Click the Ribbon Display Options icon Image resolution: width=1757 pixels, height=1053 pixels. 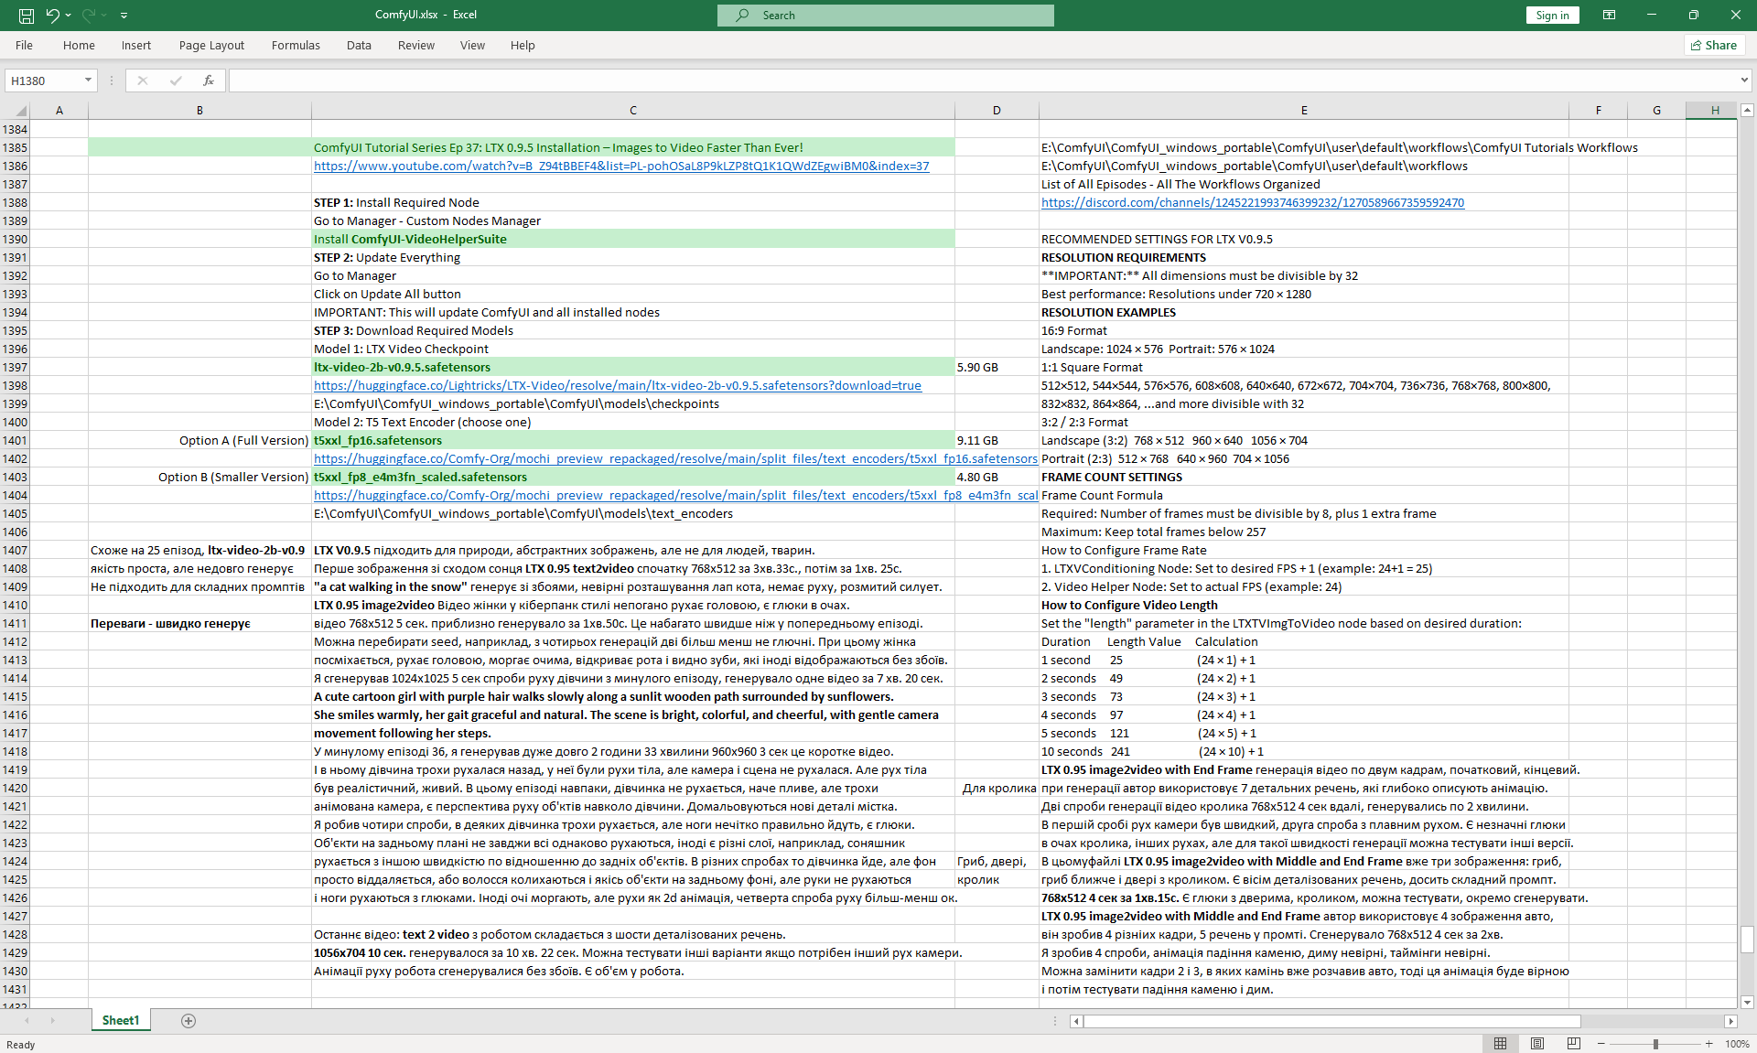tap(1609, 16)
